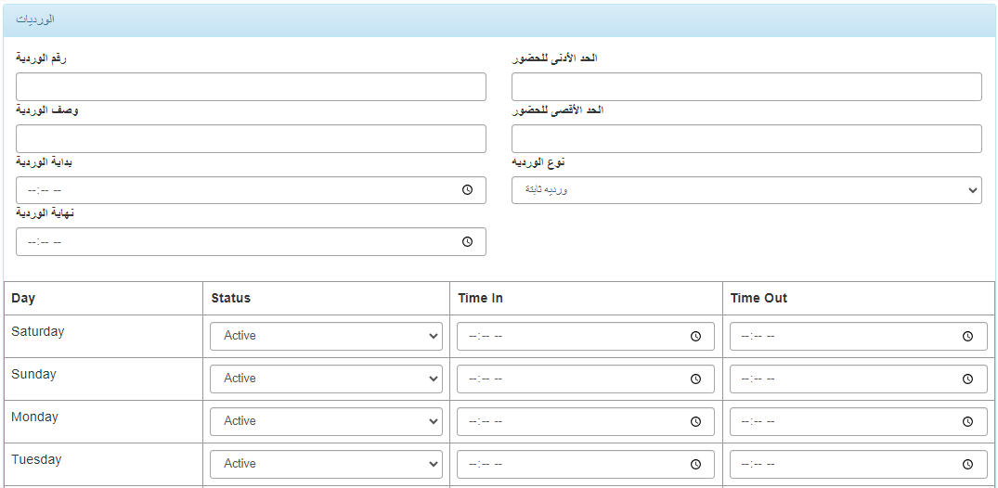This screenshot has height=488, width=998.
Task: Expand Sunday Status dropdown
Action: click(326, 379)
